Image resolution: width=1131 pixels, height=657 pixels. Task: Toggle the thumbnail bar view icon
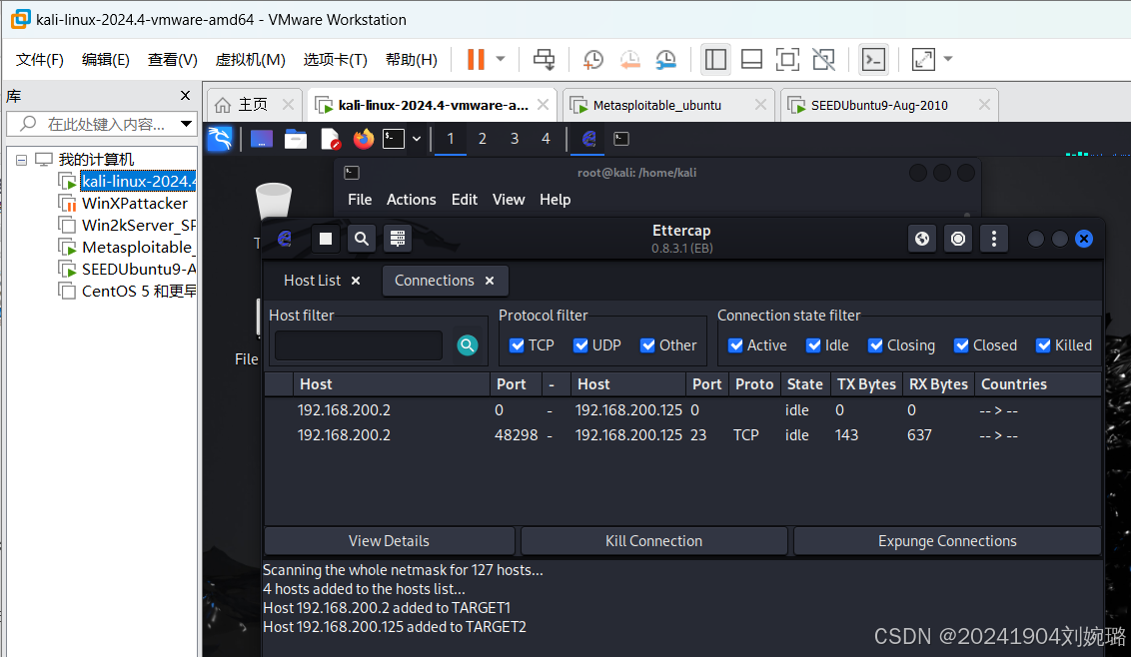751,59
